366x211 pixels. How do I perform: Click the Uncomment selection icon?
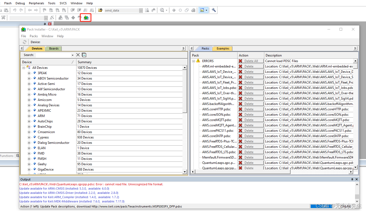click(92, 10)
